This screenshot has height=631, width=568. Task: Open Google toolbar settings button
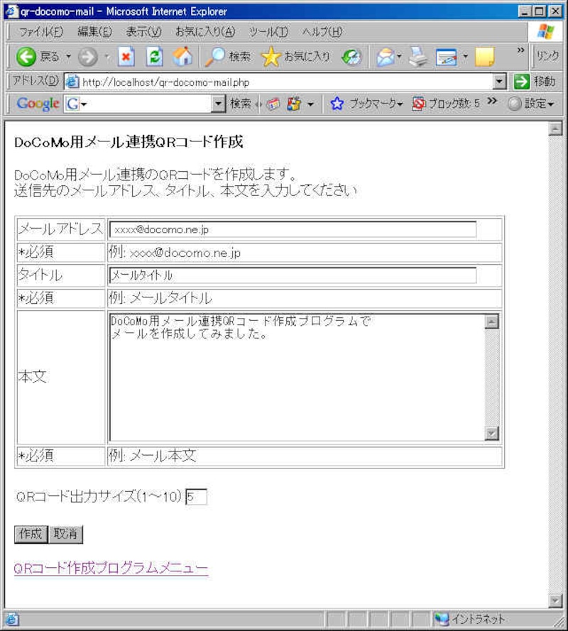tap(530, 104)
